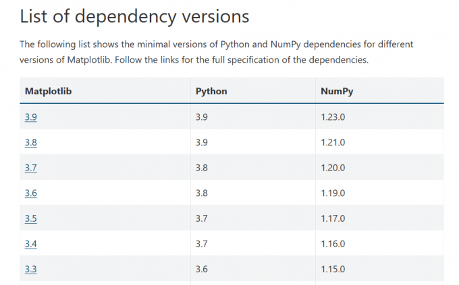Visit the Matplotlib 3.5 version link

pos(31,218)
